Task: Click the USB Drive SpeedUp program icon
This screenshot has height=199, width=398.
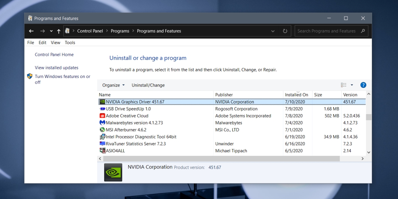Action: click(102, 109)
